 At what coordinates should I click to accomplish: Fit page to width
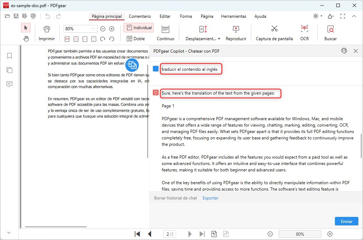(85, 39)
